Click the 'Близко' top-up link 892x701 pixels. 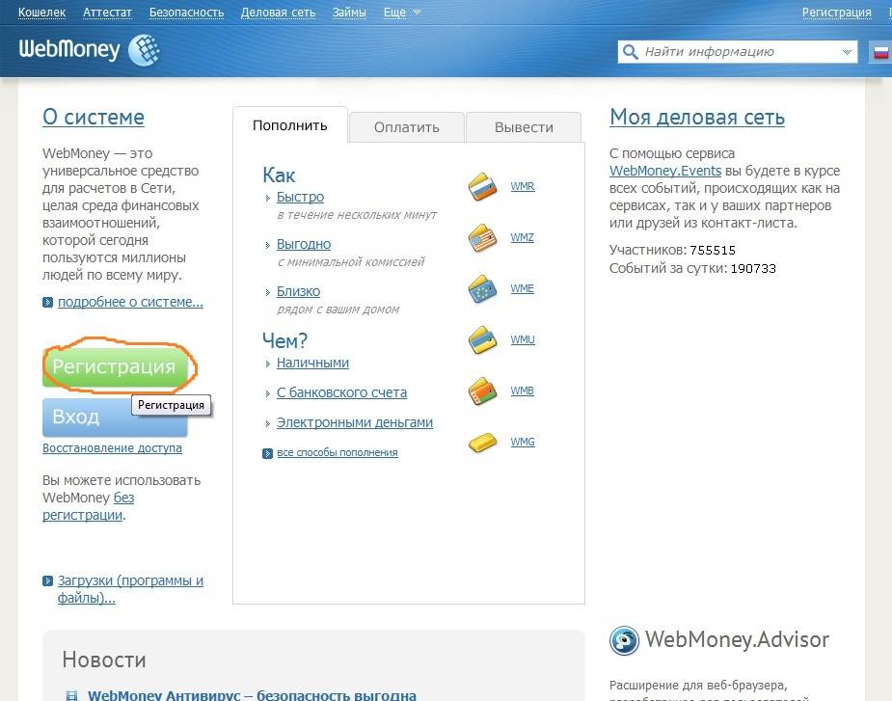point(298,291)
